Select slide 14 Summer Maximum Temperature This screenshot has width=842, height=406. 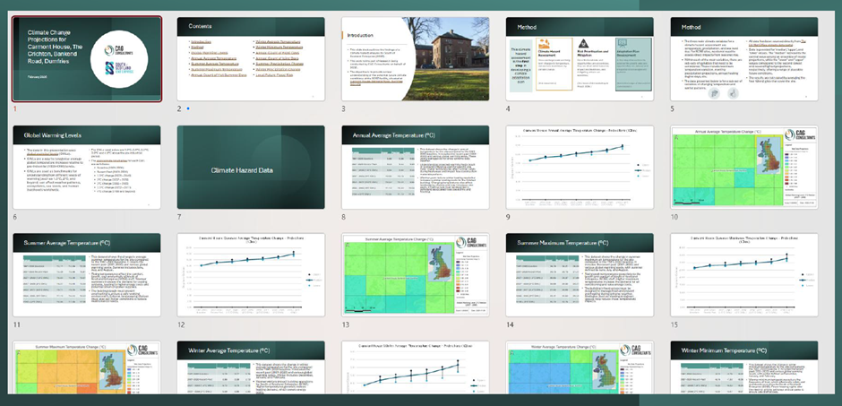pyautogui.click(x=579, y=276)
